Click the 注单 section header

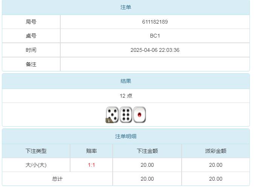point(126,8)
